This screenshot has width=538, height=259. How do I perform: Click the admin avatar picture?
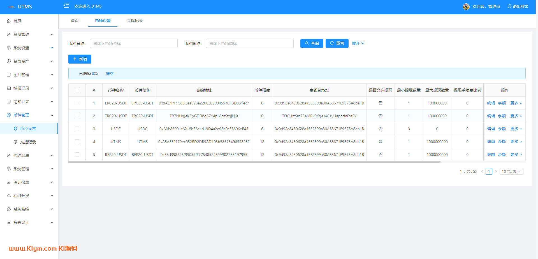(466, 6)
